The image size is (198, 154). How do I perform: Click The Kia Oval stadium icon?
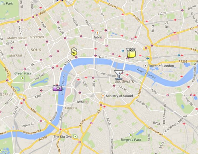tap(75, 137)
